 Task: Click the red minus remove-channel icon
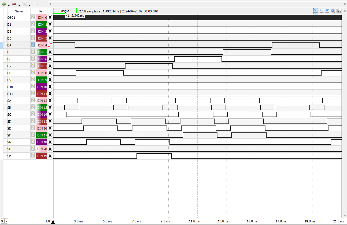coord(14,4)
